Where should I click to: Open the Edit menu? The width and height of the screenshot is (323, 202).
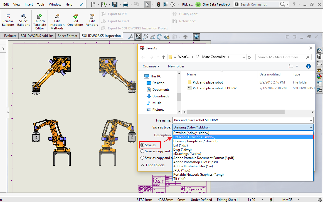click(6, 4)
